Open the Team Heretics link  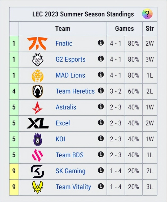tap(75, 91)
